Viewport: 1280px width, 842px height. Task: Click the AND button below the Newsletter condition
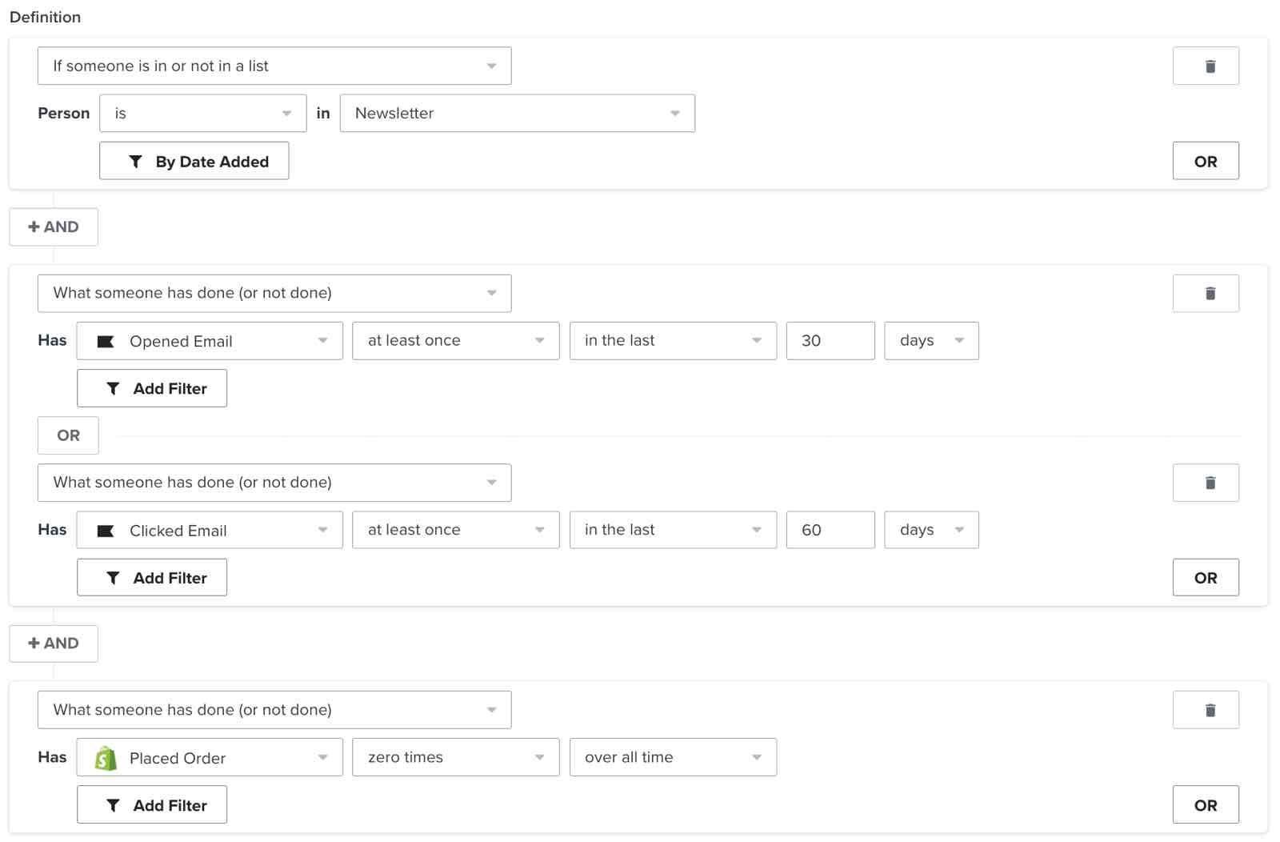click(53, 227)
